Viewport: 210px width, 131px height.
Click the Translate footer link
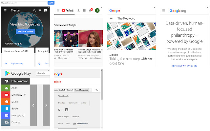pos(62,103)
